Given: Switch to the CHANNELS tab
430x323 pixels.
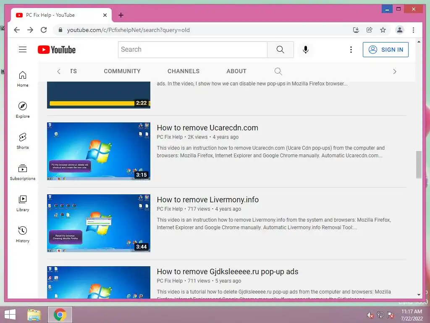Looking at the screenshot, I should 184,71.
